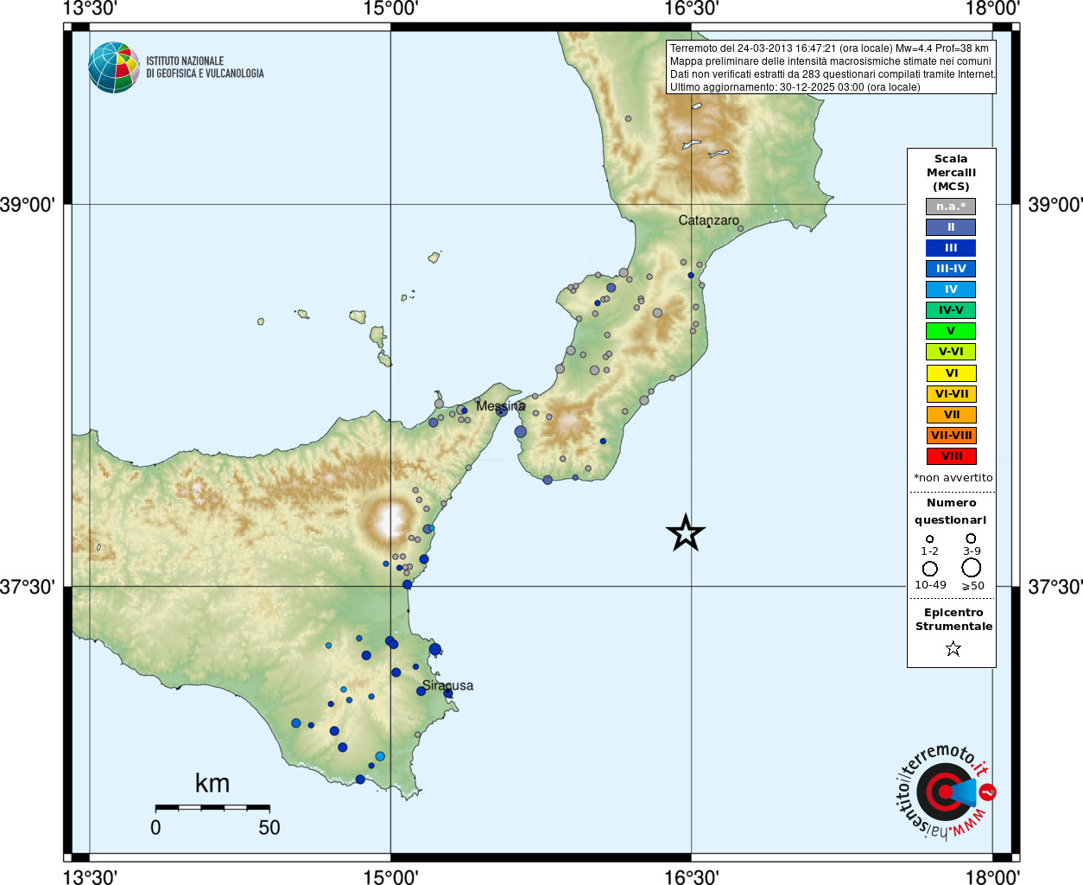Select the orange intensity VII legend swatch
Image resolution: width=1083 pixels, height=885 pixels.
951,415
